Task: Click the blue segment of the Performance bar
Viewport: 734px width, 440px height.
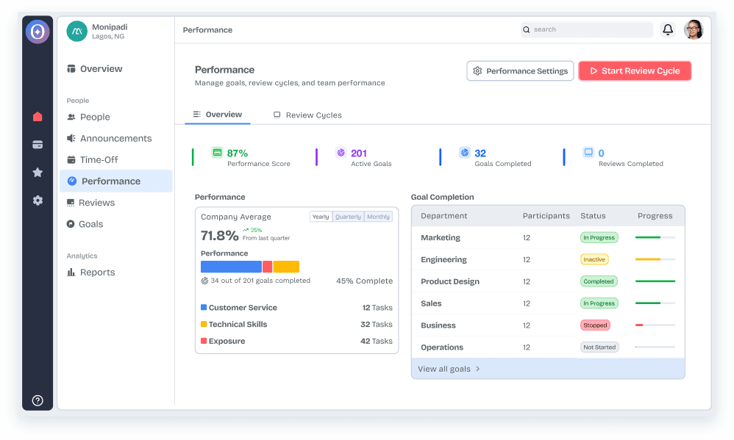Action: (x=231, y=267)
